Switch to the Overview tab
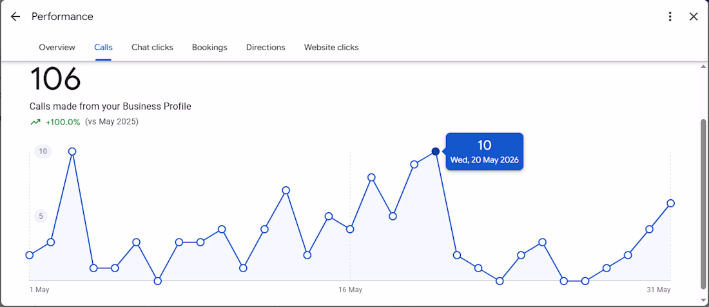 pos(57,48)
